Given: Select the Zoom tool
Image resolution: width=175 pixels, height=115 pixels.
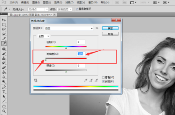Looking at the screenshot, I should (x=4, y=111).
